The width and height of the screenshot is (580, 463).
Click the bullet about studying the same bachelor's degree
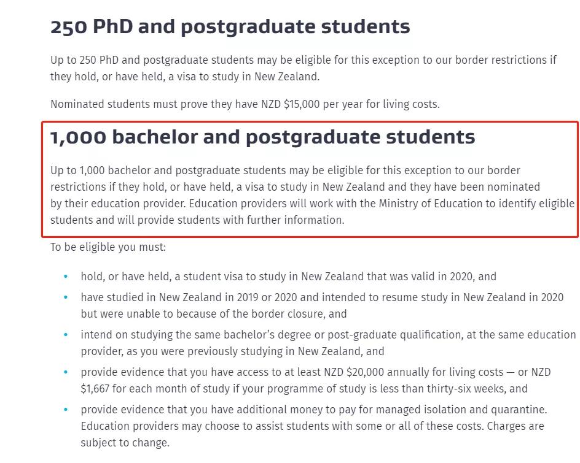(327, 343)
